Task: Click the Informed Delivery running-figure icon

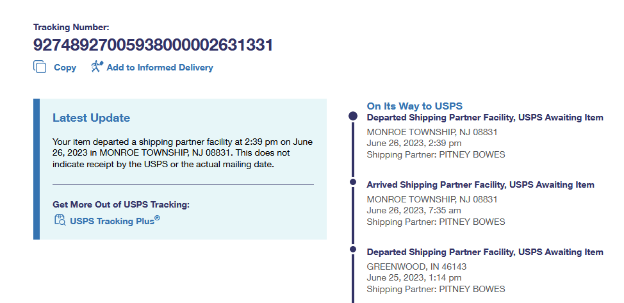Action: pyautogui.click(x=97, y=67)
